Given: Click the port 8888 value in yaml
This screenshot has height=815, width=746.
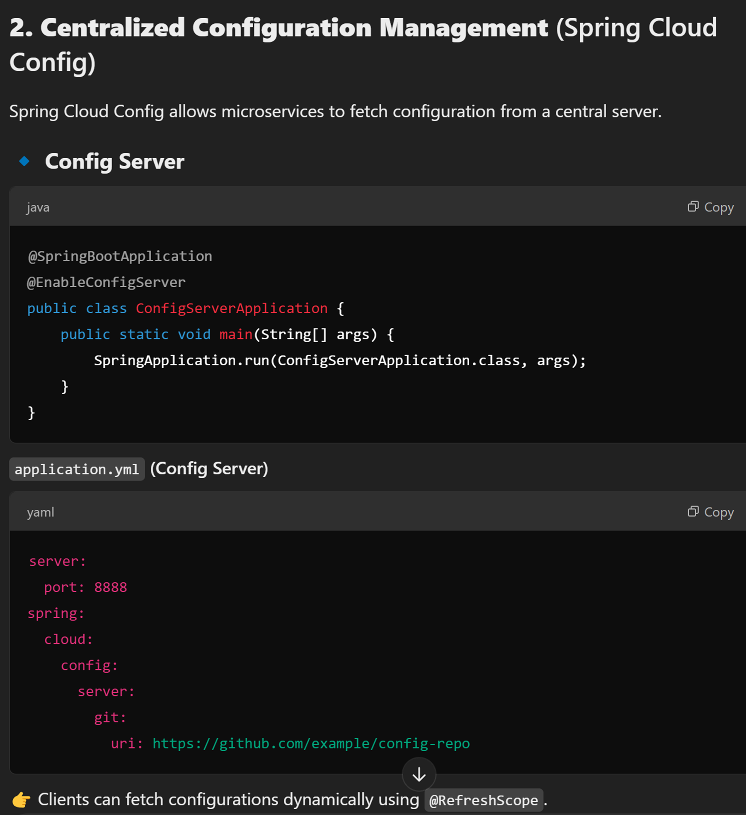Looking at the screenshot, I should [110, 587].
